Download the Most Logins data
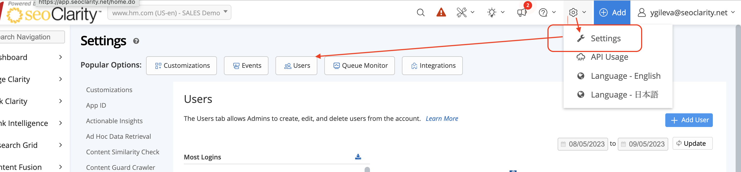The height and width of the screenshot is (172, 741). pyautogui.click(x=358, y=157)
